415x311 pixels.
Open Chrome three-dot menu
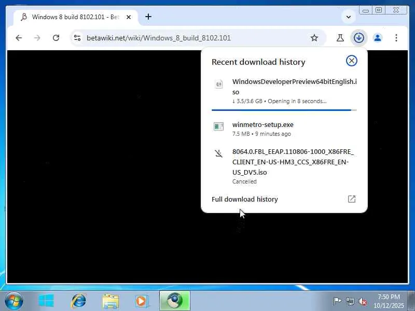tap(396, 38)
